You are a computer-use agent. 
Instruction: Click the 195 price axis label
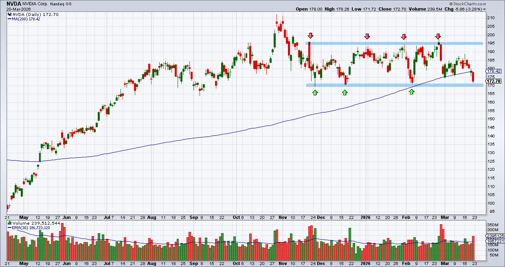[492, 43]
